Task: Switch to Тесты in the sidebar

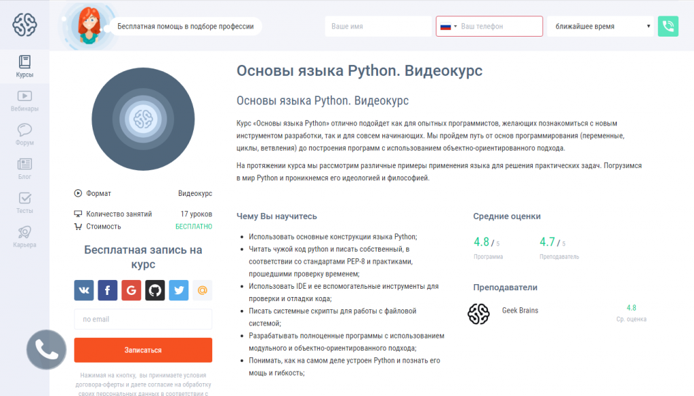Action: (24, 203)
